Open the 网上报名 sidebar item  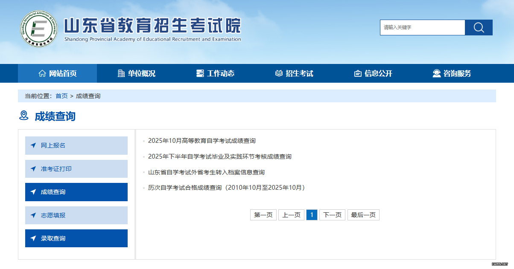76,145
